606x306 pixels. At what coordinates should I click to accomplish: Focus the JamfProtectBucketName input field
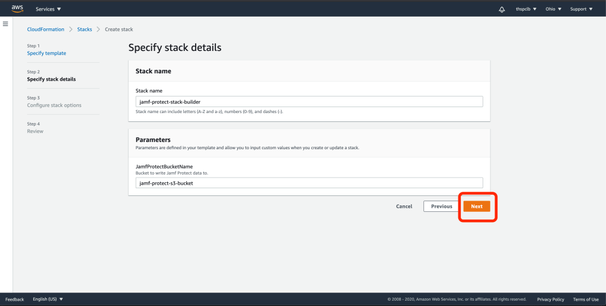(x=309, y=183)
